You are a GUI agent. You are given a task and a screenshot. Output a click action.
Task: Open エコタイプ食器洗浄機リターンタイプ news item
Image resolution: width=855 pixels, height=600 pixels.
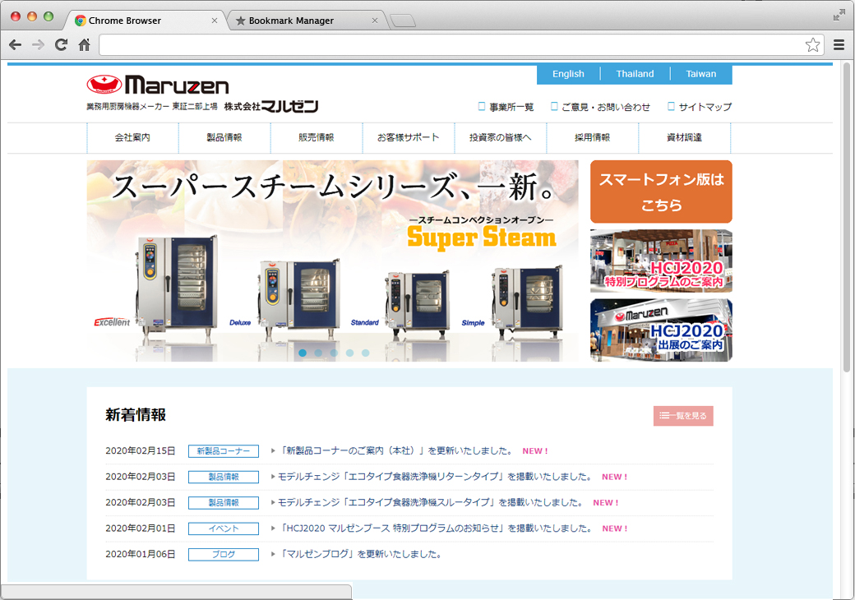pyautogui.click(x=435, y=477)
